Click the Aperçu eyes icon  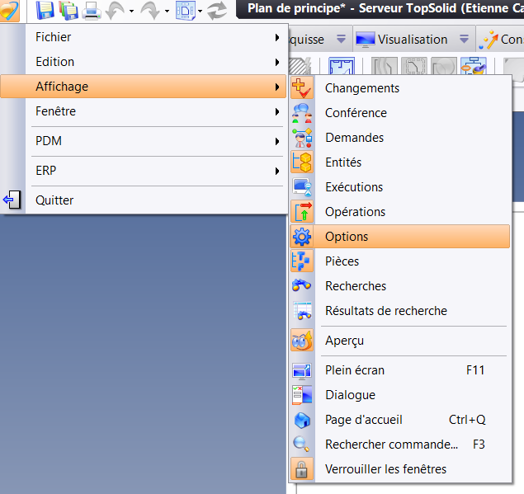[302, 340]
